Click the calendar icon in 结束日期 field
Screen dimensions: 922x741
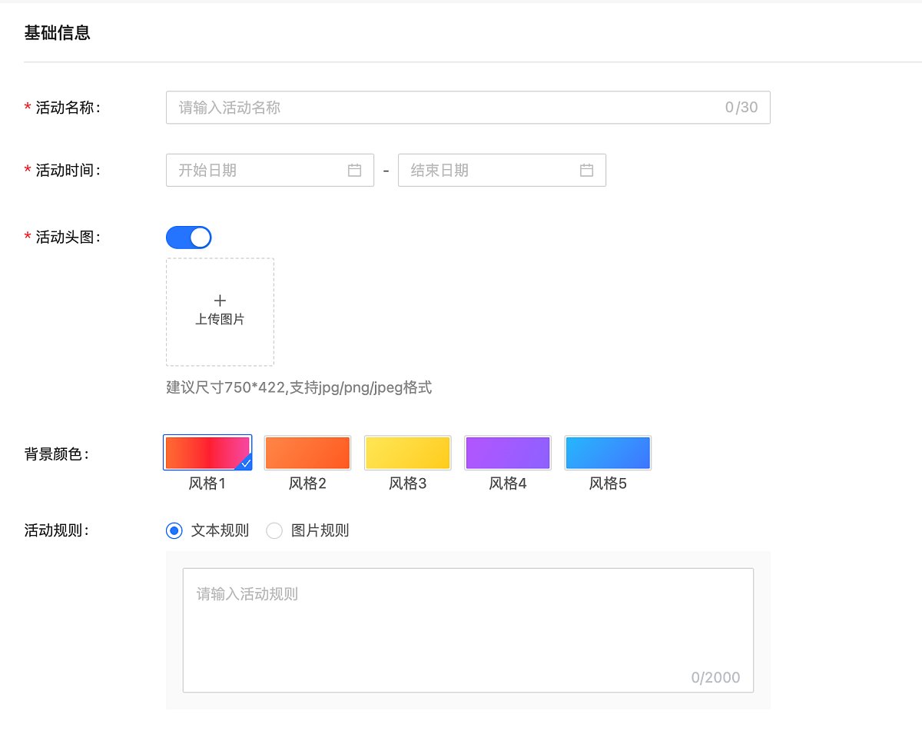586,170
